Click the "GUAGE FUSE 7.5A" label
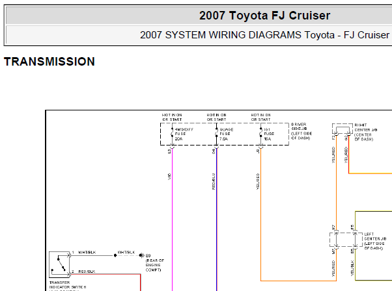The height and width of the screenshot is (291, 392). pyautogui.click(x=226, y=134)
